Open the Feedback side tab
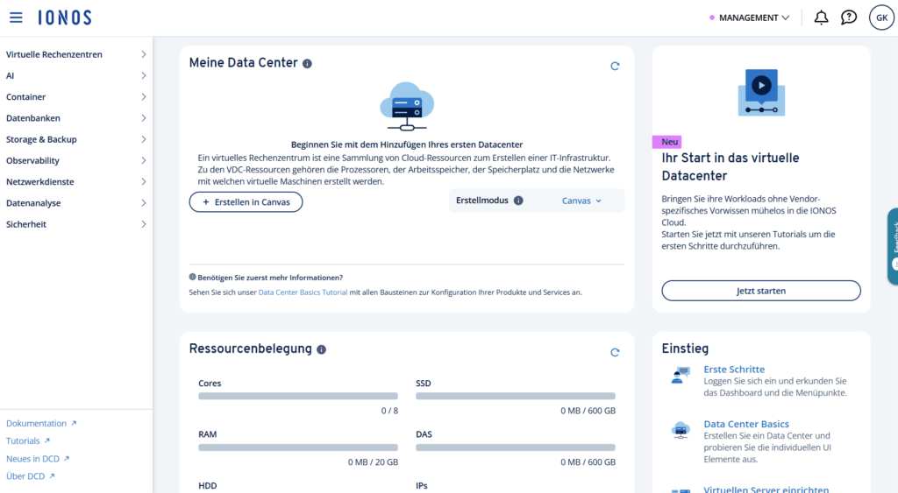 (x=894, y=247)
